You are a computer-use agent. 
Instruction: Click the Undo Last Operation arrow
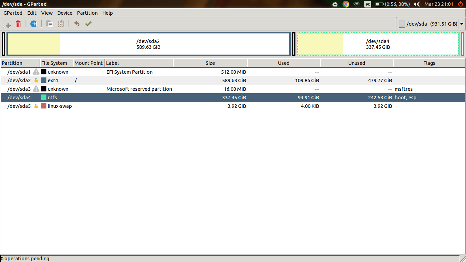click(76, 24)
